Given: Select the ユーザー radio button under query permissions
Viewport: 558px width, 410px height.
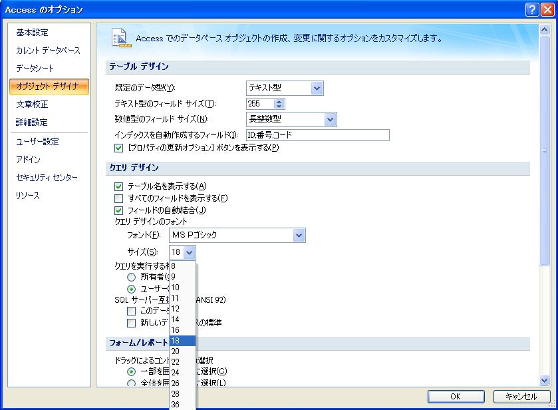Looking at the screenshot, I should [x=131, y=289].
